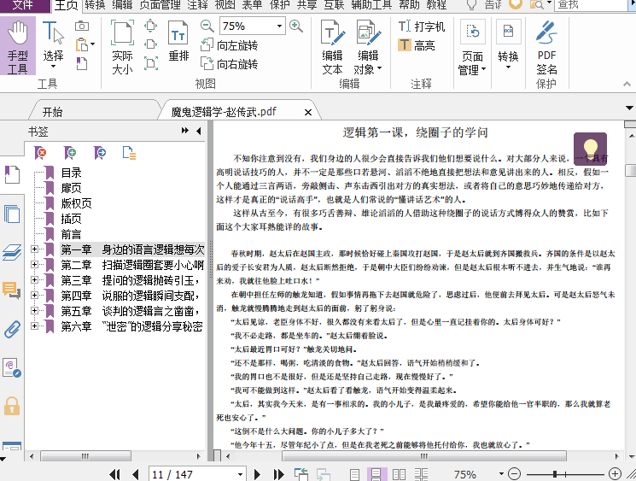This screenshot has width=636, height=481.
Task: Close the 魔鬼逻辑学-赵传武.pdf tab
Action: click(308, 113)
